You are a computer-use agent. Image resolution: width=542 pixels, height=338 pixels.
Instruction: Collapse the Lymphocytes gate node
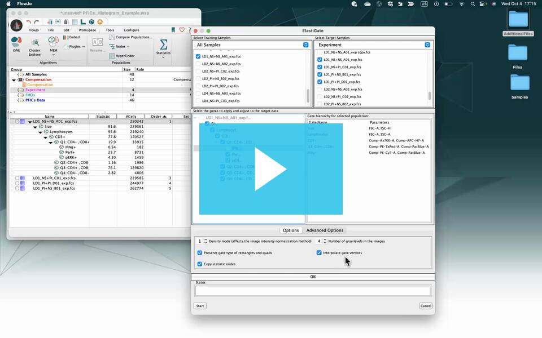click(x=40, y=132)
